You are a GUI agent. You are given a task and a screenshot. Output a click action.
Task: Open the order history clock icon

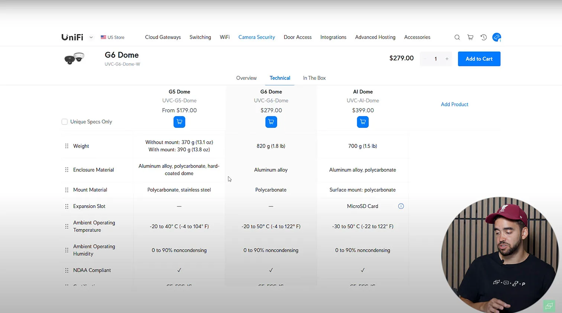pyautogui.click(x=484, y=37)
